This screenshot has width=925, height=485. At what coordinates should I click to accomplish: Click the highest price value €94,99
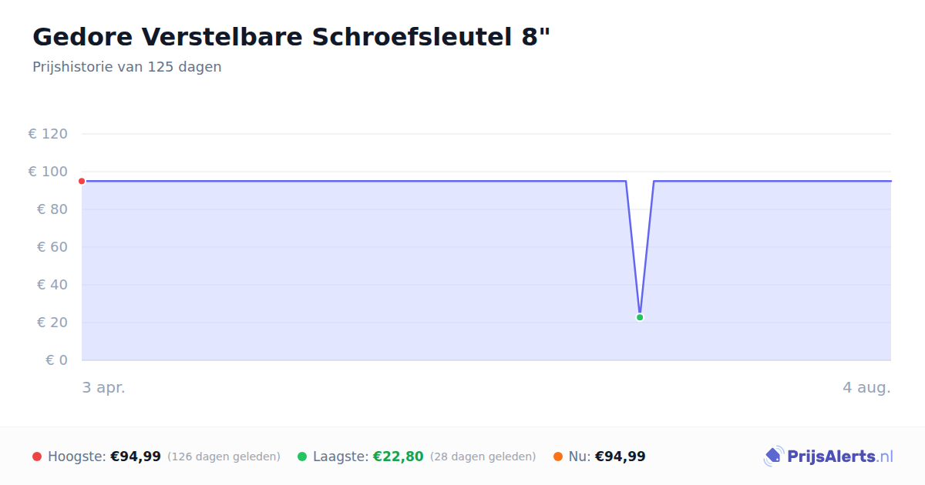136,457
